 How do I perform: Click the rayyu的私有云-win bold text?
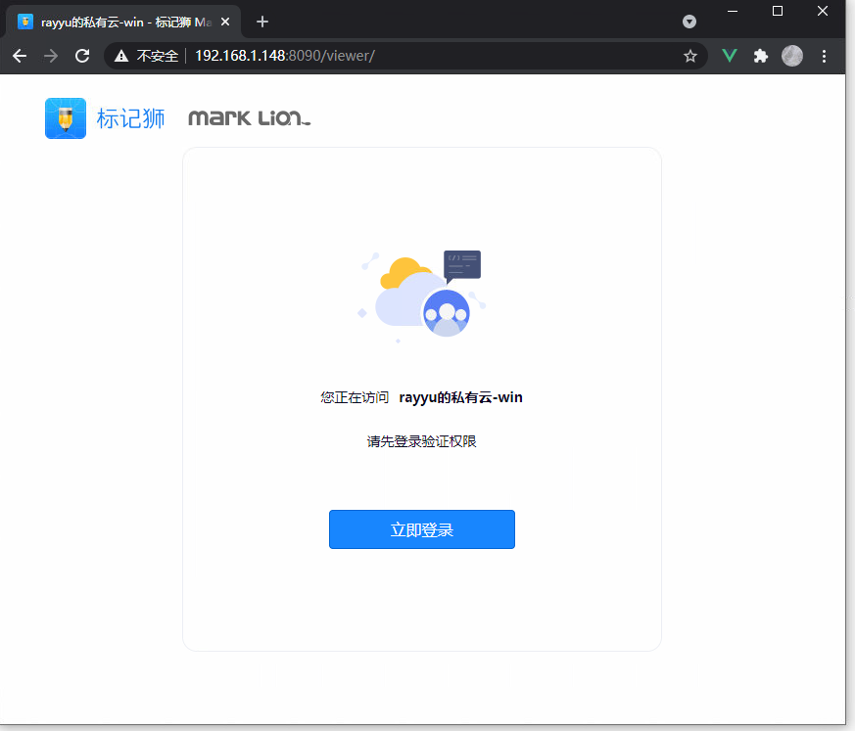click(x=460, y=397)
